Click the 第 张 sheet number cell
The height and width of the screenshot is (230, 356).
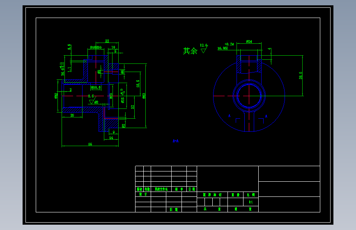[243, 209]
